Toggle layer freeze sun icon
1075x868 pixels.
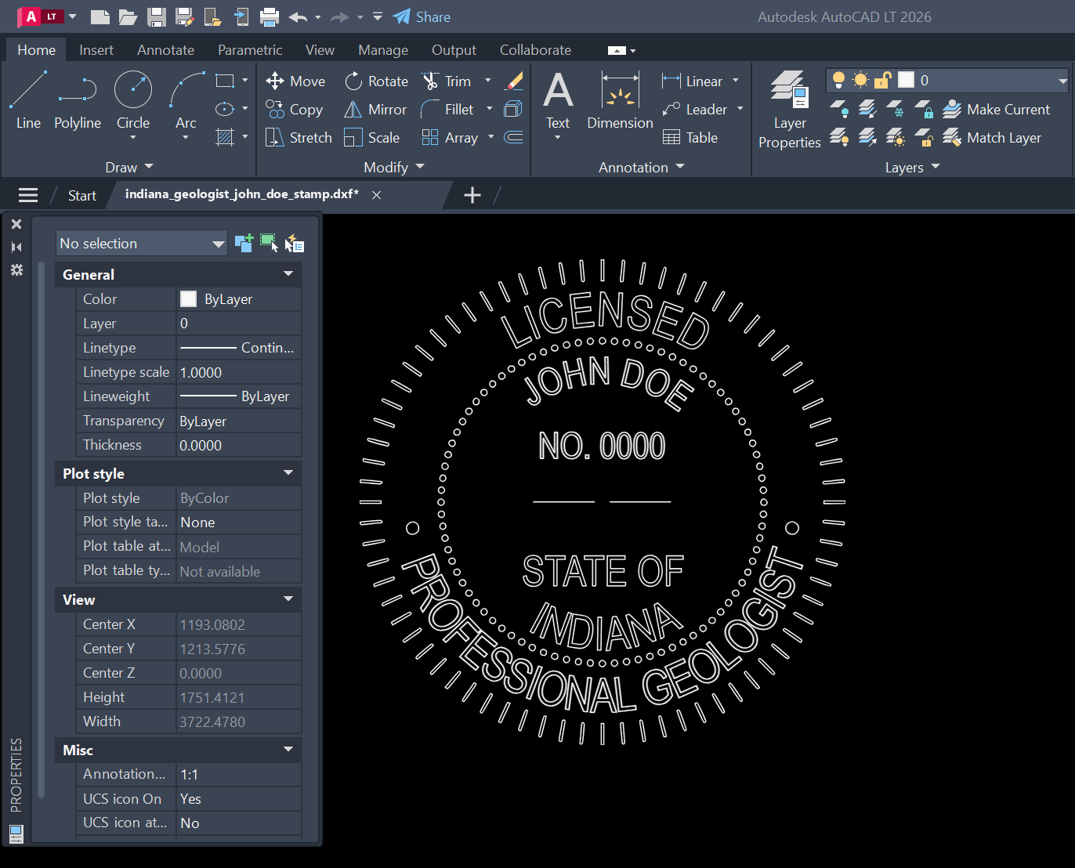[x=860, y=80]
